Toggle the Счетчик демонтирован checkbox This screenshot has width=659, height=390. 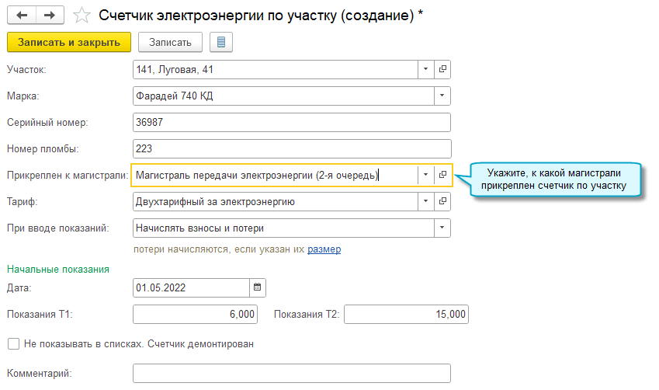pyautogui.click(x=13, y=343)
